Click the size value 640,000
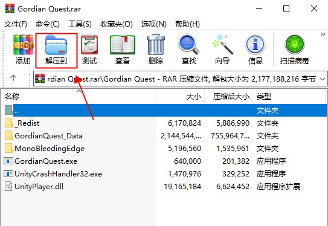The width and height of the screenshot is (328, 226). click(187, 161)
